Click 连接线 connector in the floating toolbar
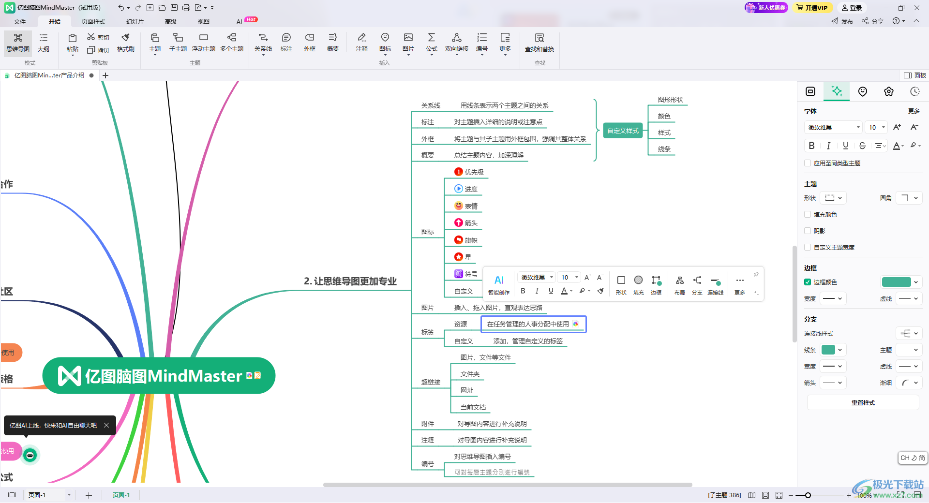 (x=716, y=285)
